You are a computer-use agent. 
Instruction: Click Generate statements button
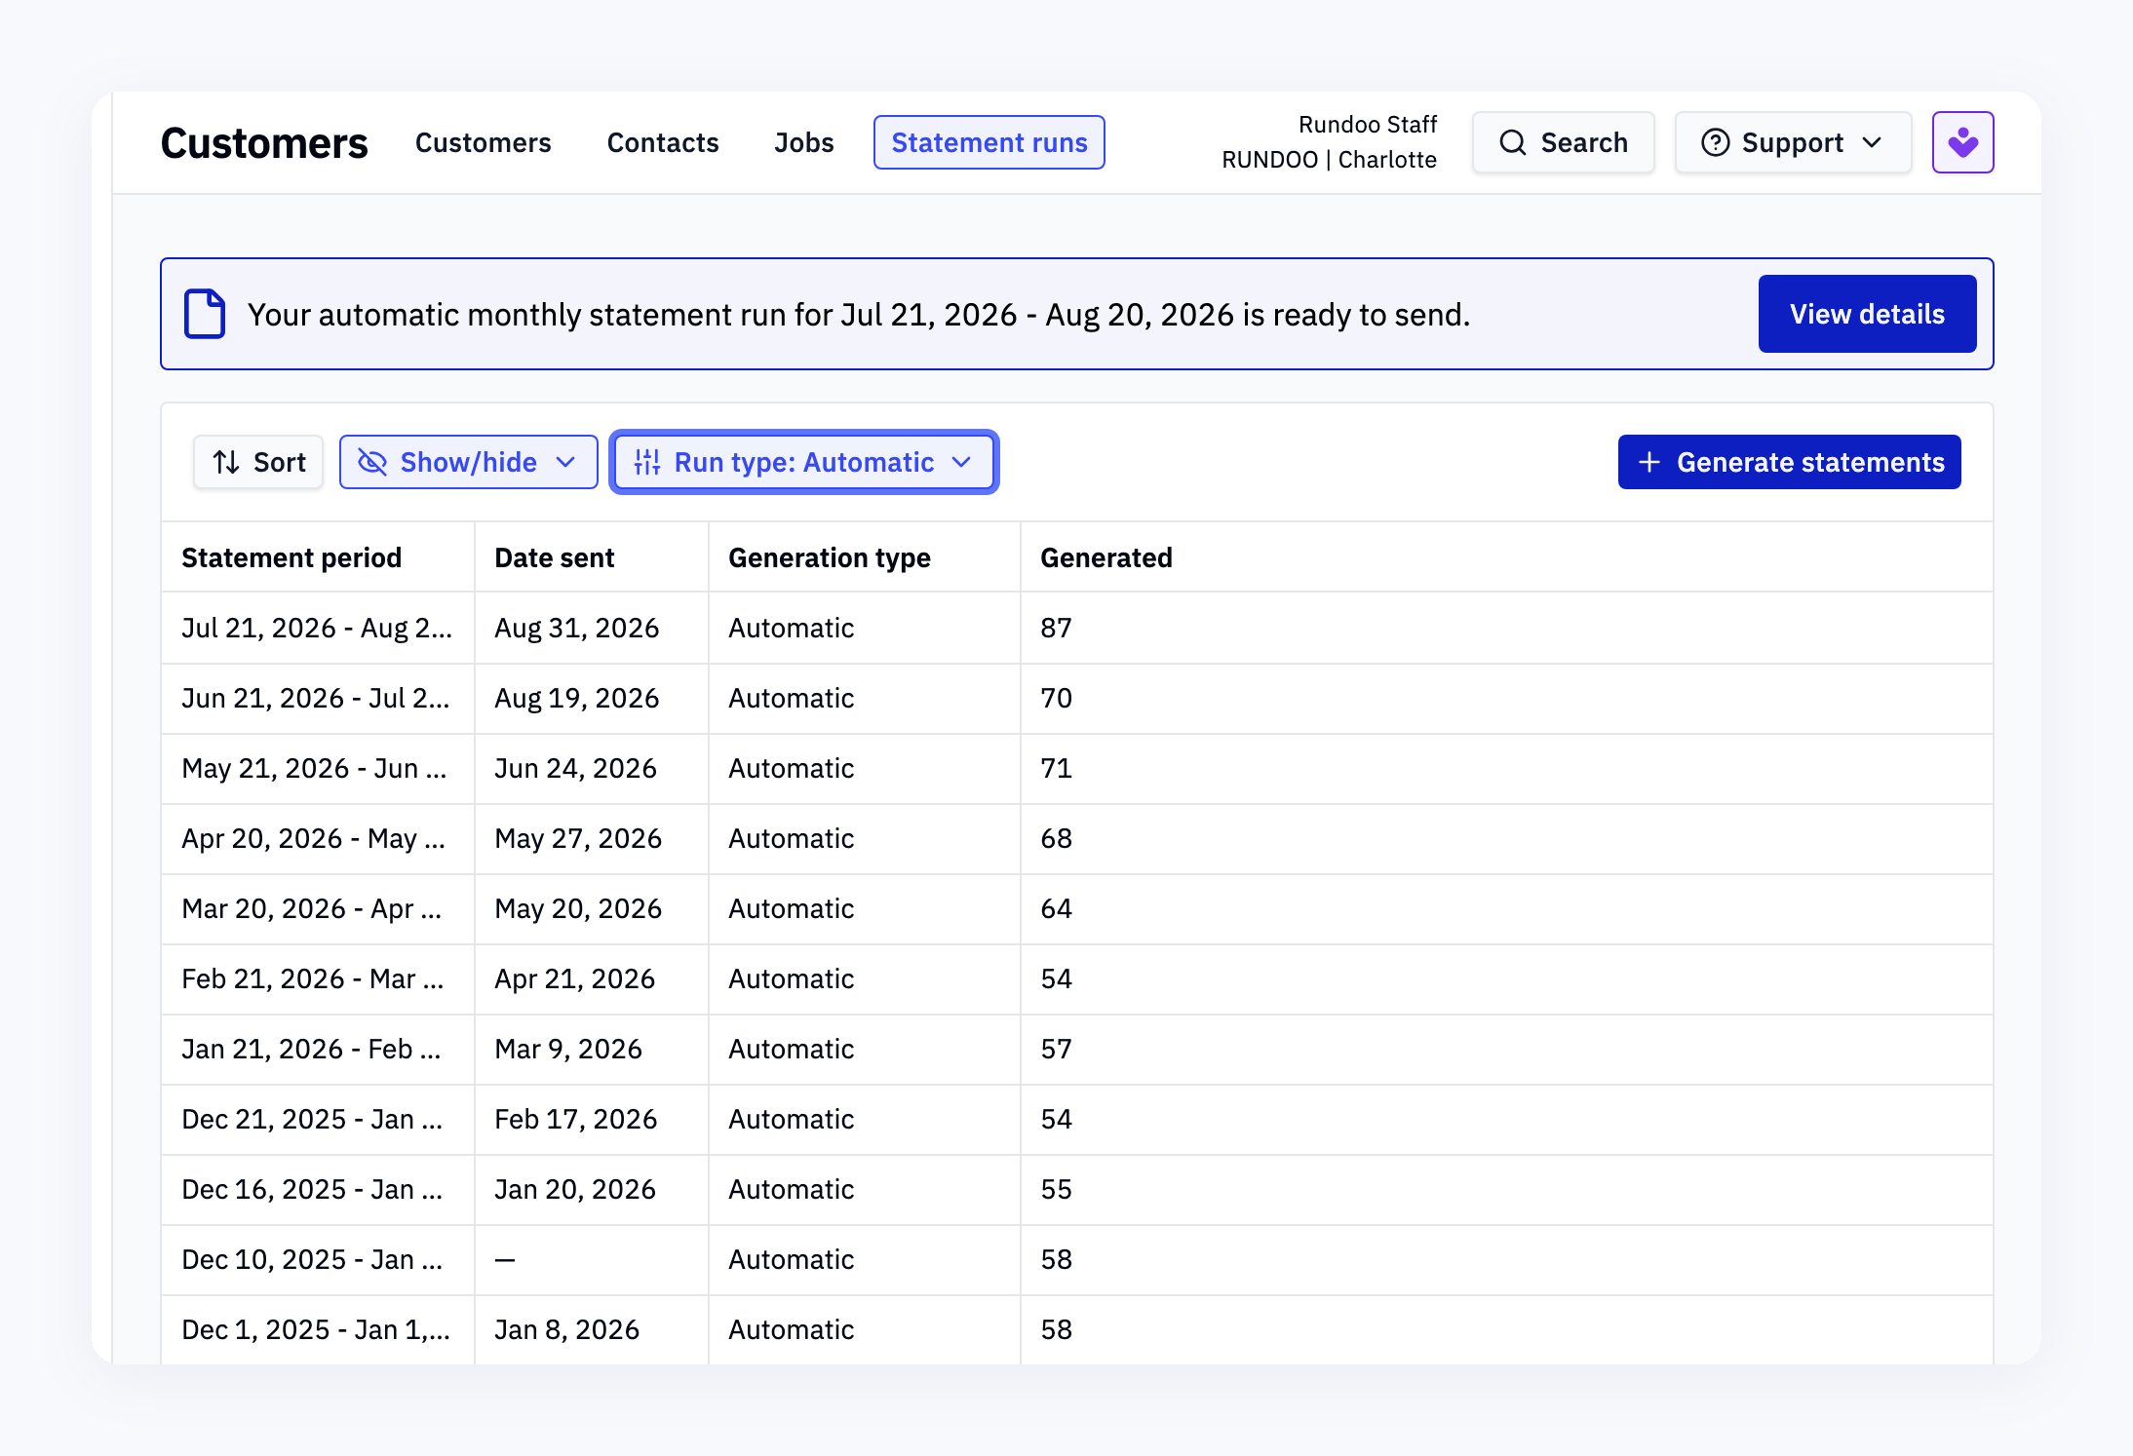(x=1789, y=462)
